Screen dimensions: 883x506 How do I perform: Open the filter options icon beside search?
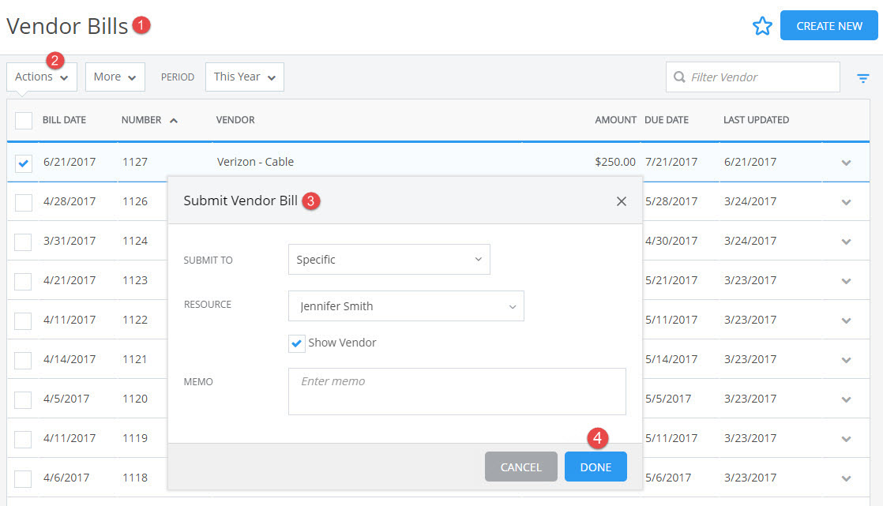(862, 77)
